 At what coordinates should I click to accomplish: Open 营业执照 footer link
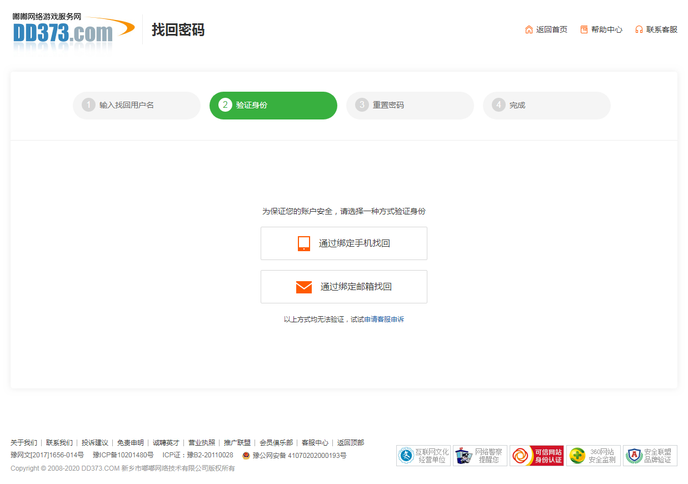pyautogui.click(x=202, y=443)
